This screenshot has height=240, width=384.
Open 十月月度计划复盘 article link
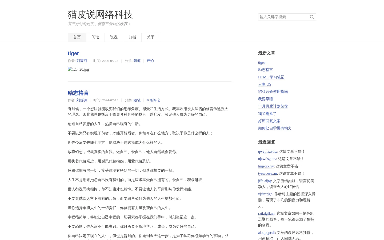click(x=273, y=106)
